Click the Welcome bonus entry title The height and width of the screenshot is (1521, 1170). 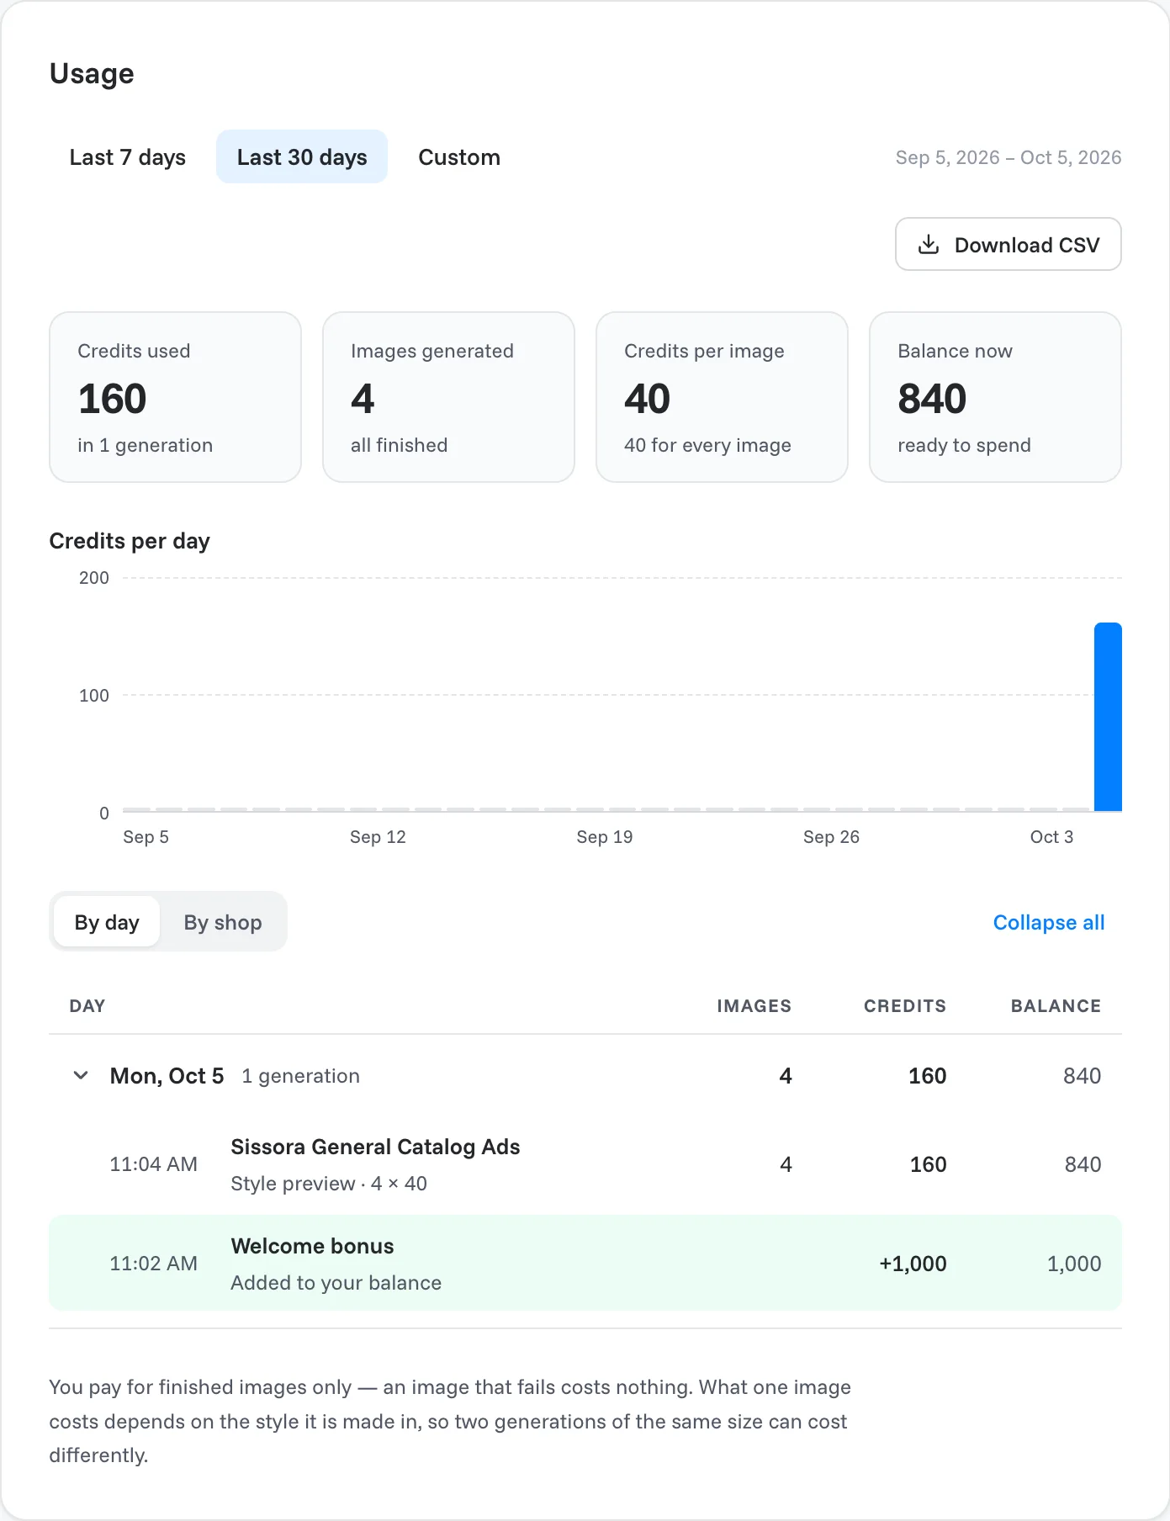pos(313,1246)
